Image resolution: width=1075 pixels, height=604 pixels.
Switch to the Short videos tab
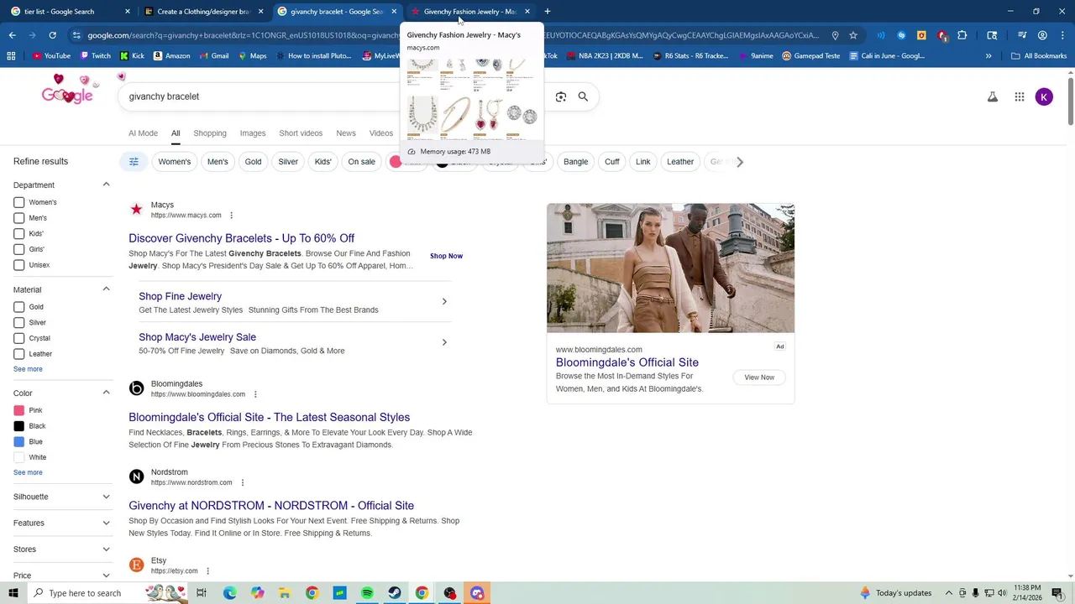click(x=301, y=133)
